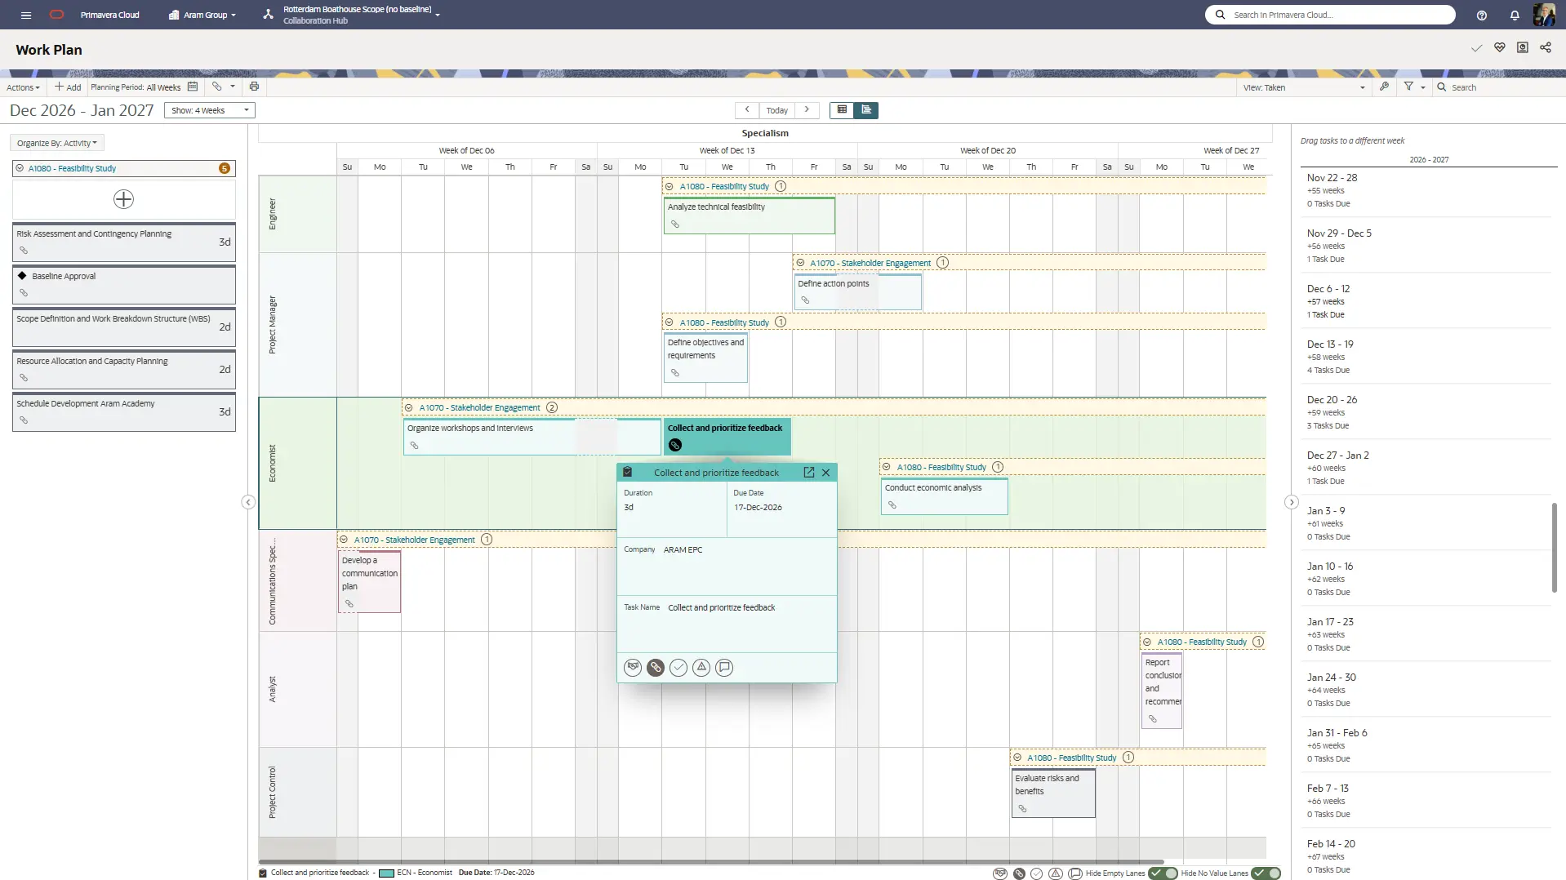Mark task complete using the checkmark icon in popup
1566x880 pixels.
(679, 667)
